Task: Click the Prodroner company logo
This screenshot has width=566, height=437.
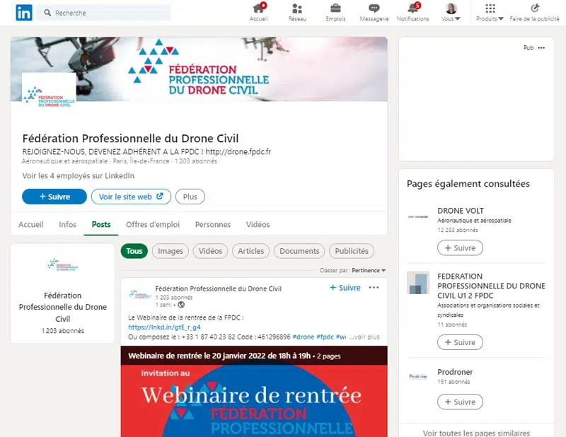Action: [x=418, y=376]
